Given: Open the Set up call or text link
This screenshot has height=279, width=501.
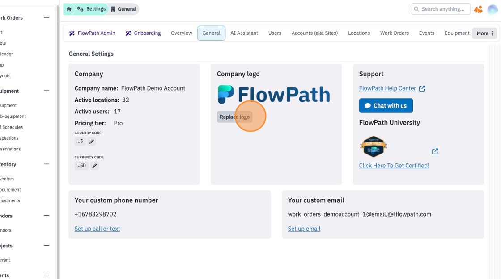Looking at the screenshot, I should pyautogui.click(x=97, y=229).
